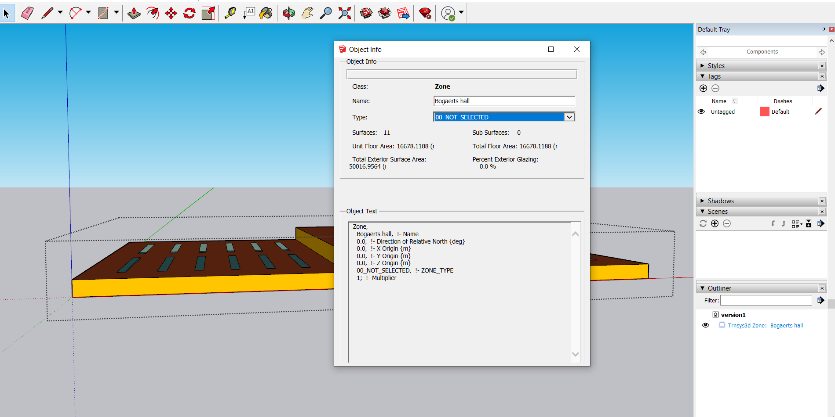Image resolution: width=835 pixels, height=417 pixels.
Task: Select the Arc drawing tool
Action: (x=75, y=13)
